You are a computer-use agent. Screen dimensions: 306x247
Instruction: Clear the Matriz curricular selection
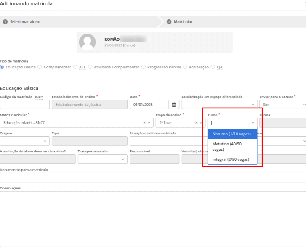144,123
